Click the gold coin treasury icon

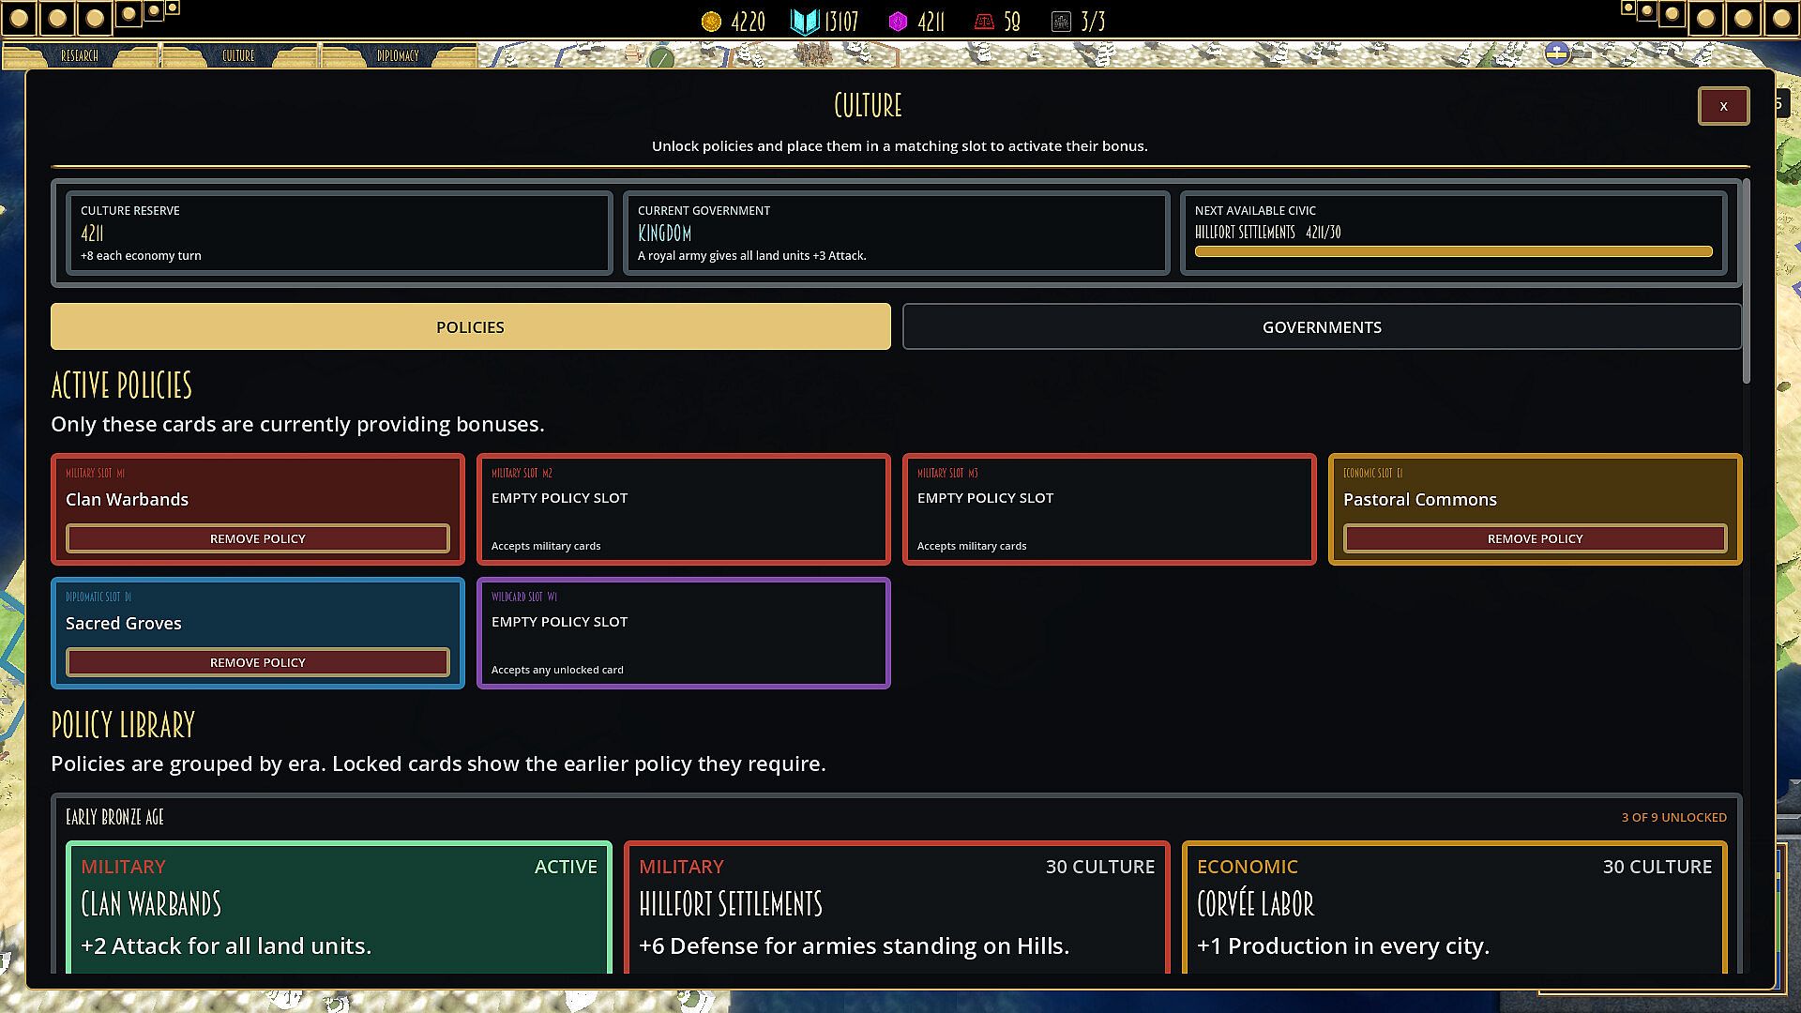tap(711, 22)
